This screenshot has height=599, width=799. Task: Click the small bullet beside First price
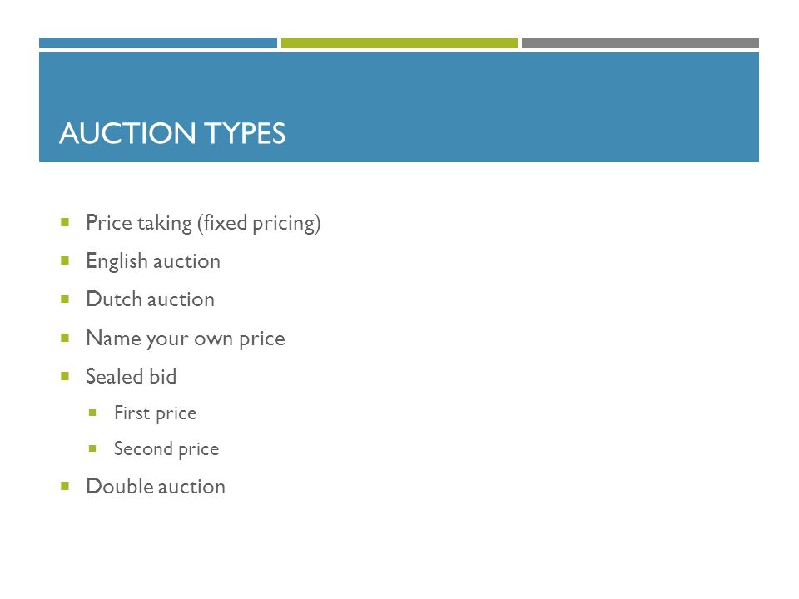tap(92, 413)
